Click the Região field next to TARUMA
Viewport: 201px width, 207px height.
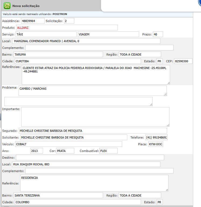(x=140, y=55)
